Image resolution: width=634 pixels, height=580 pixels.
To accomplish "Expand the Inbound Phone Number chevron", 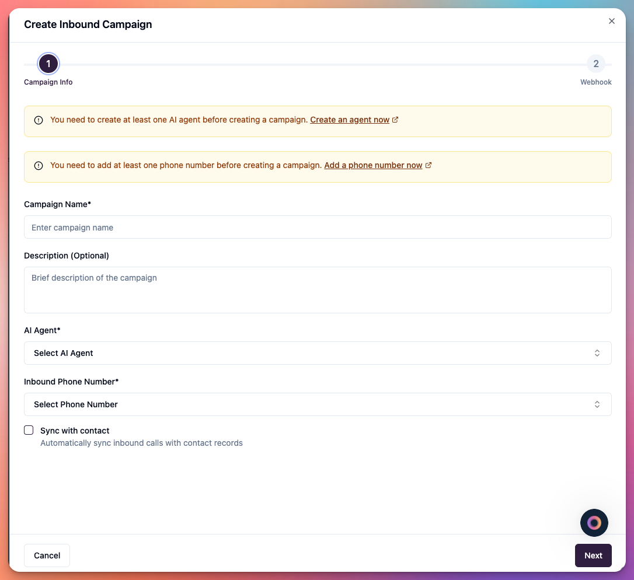I will (597, 404).
